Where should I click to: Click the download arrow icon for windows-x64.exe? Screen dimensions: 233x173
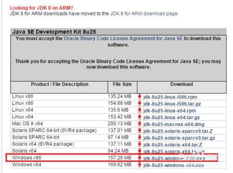tap(140, 165)
